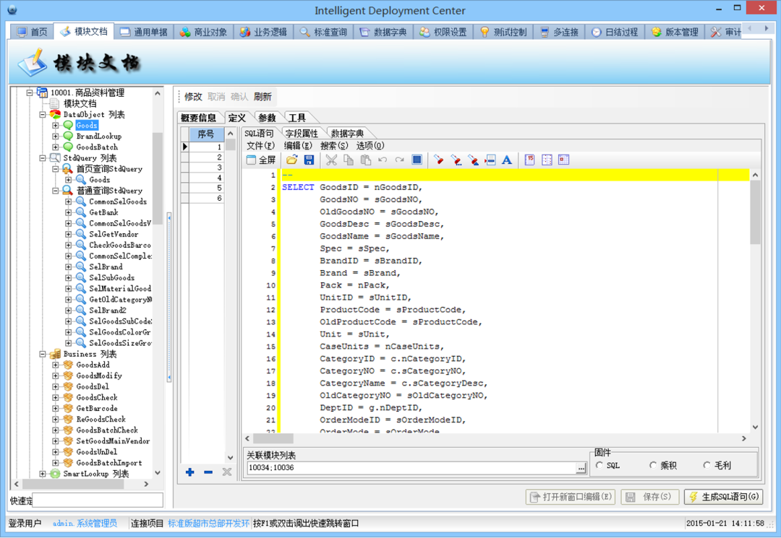The image size is (781, 538).
Task: Select the 乘积 radio button
Action: [653, 465]
